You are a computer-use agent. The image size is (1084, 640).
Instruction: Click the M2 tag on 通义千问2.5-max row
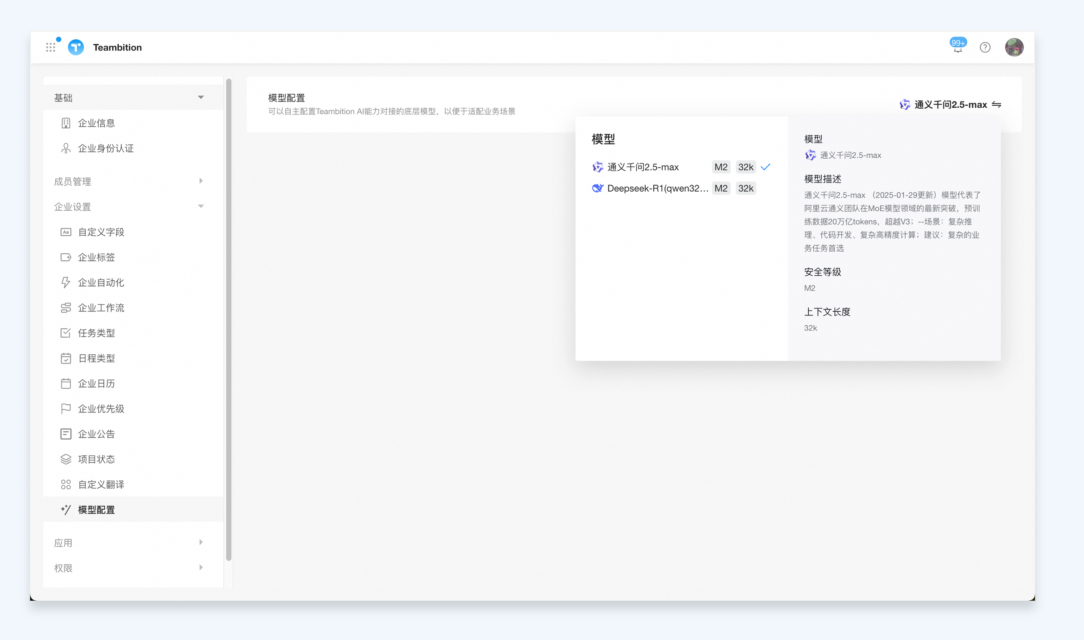click(x=721, y=167)
